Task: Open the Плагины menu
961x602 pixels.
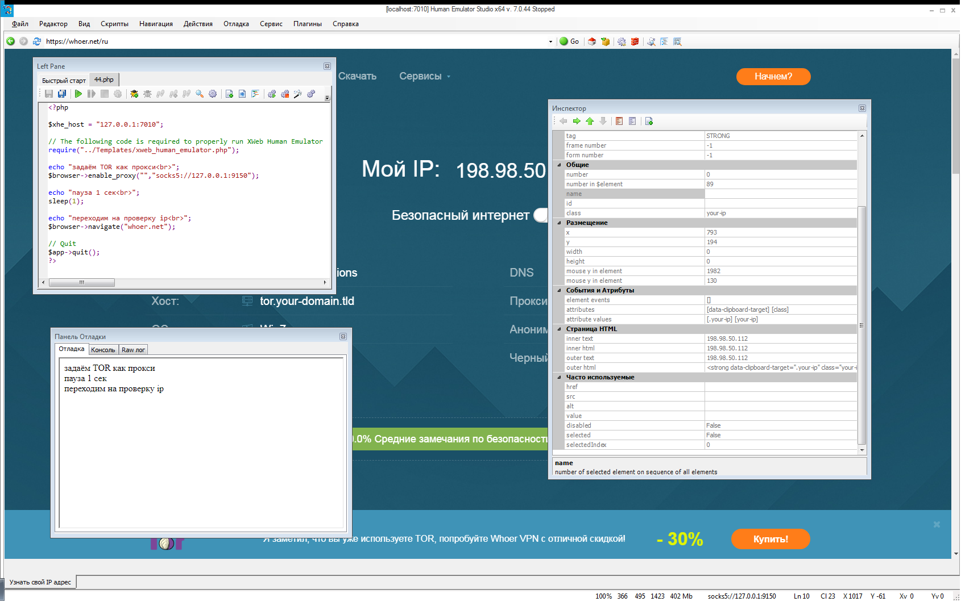Action: [307, 24]
